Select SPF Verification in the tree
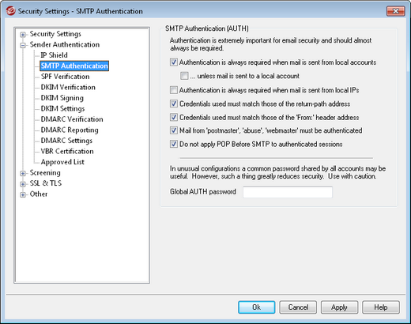Viewport: 411px width, 324px height. 66,77
